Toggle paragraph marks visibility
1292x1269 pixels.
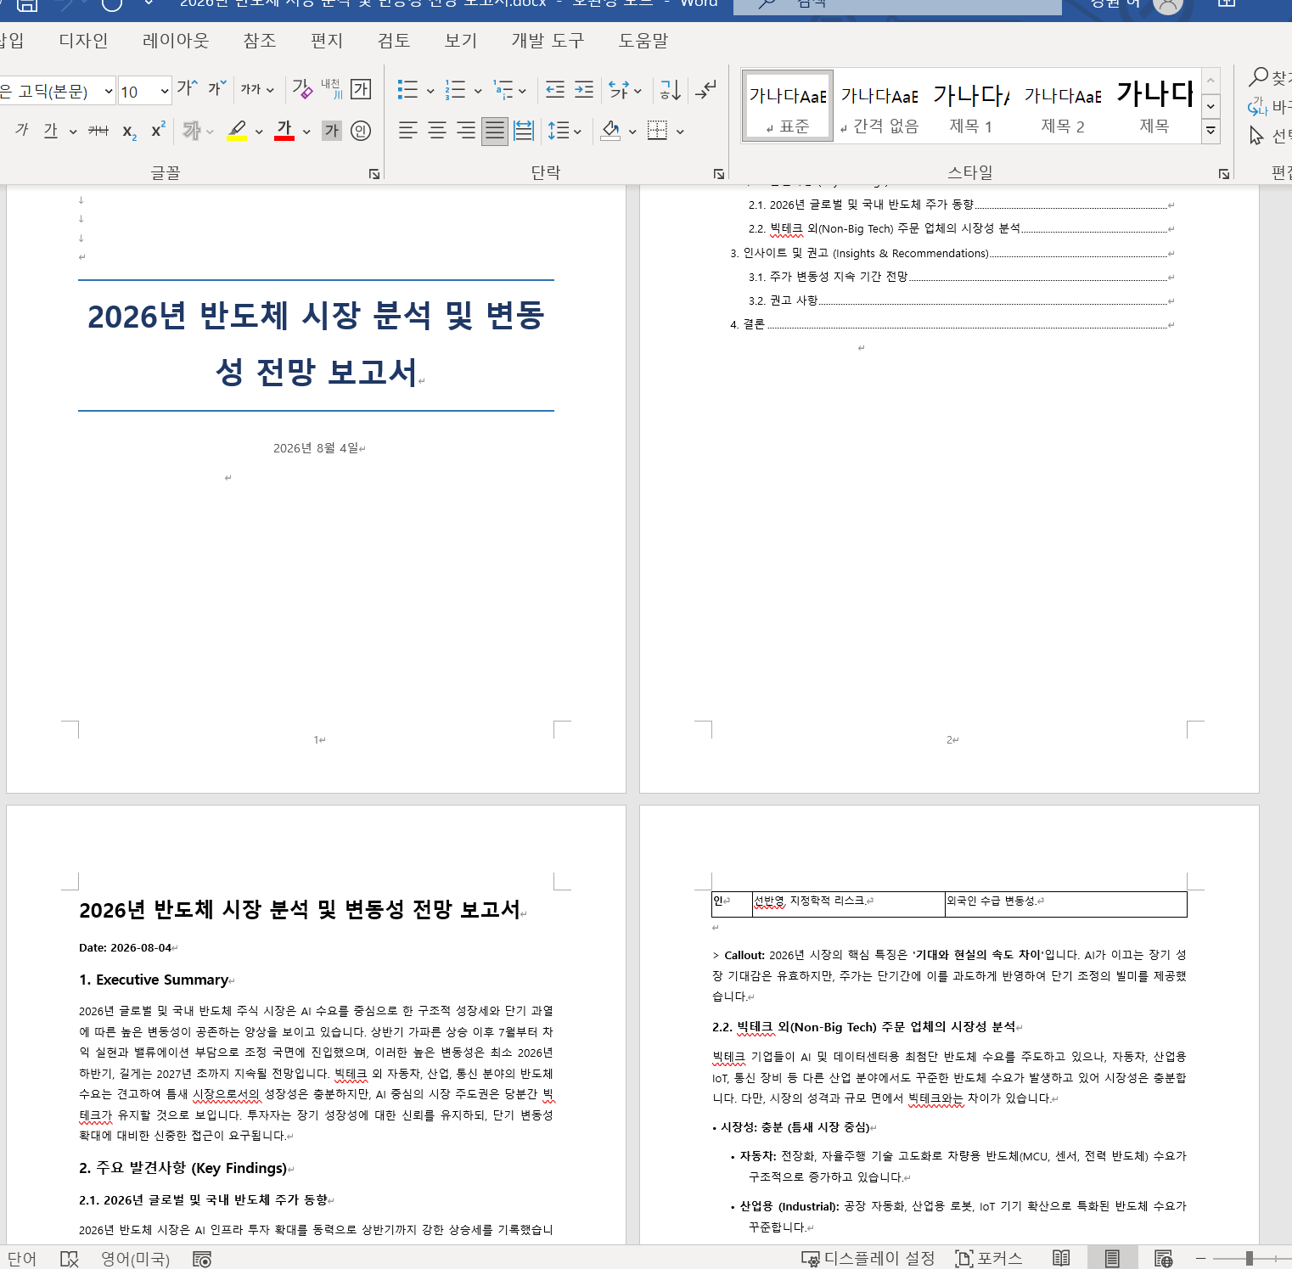coord(705,90)
